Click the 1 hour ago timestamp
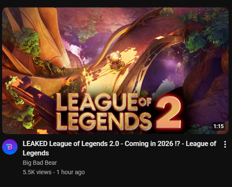The image size is (232, 187). coord(71,172)
